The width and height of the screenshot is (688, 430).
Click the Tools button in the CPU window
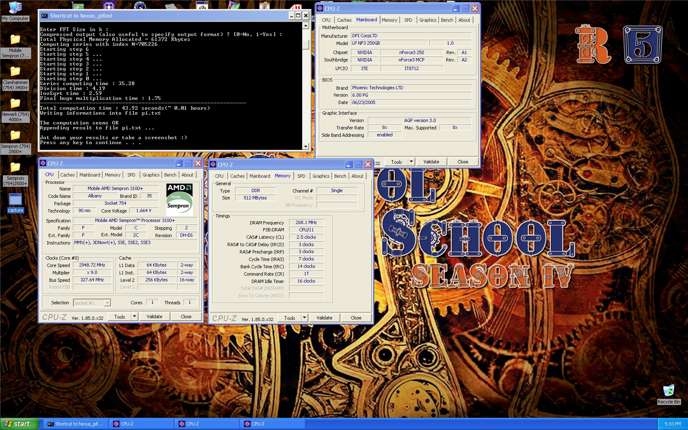(120, 317)
